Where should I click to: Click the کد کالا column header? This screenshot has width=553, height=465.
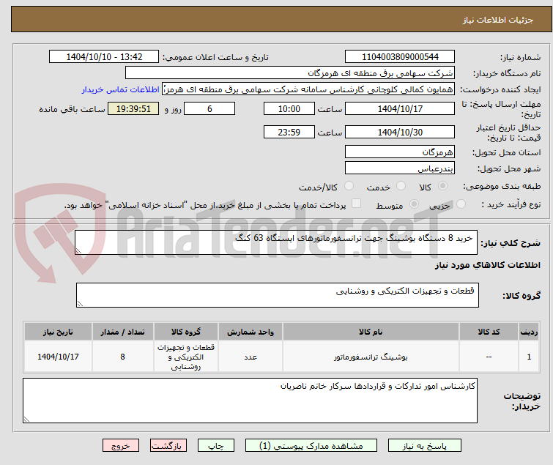489,332
